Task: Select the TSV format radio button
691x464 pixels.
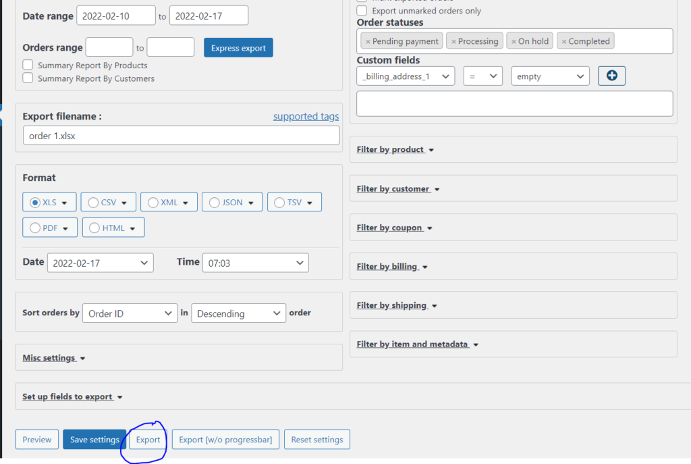Action: click(279, 203)
